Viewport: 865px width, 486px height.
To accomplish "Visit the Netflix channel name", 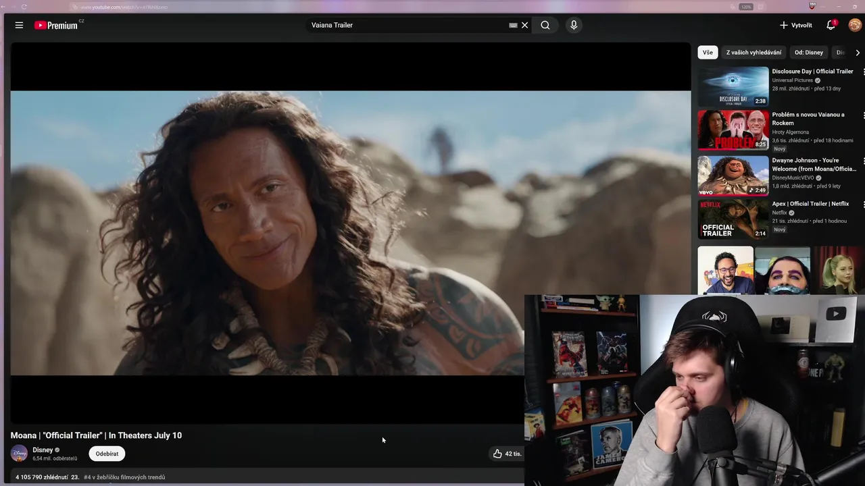I will (x=780, y=213).
